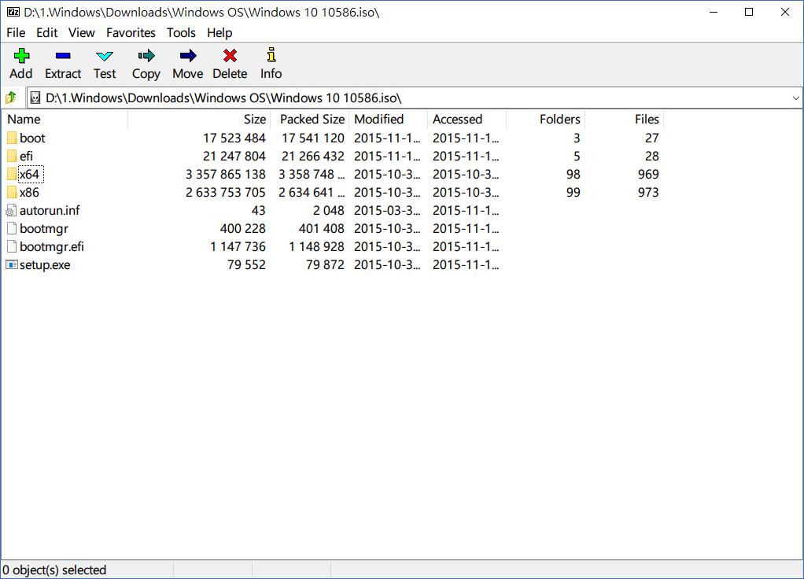Screen dimensions: 804x579
Task: Go up one folder level
Action: [11, 98]
